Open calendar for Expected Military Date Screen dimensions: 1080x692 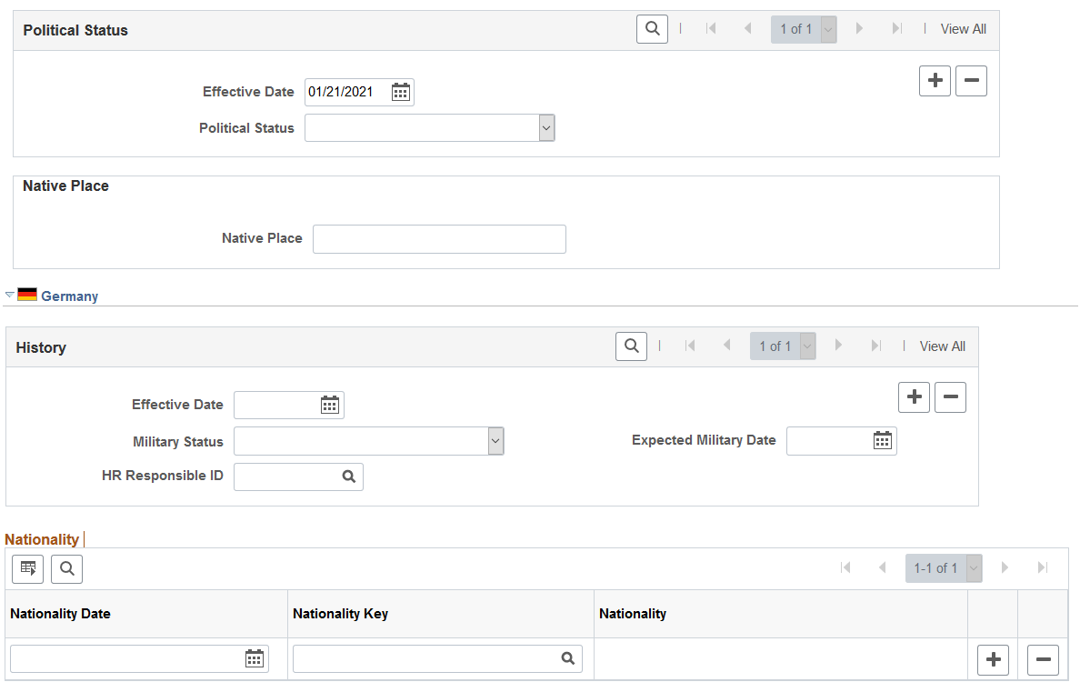883,440
